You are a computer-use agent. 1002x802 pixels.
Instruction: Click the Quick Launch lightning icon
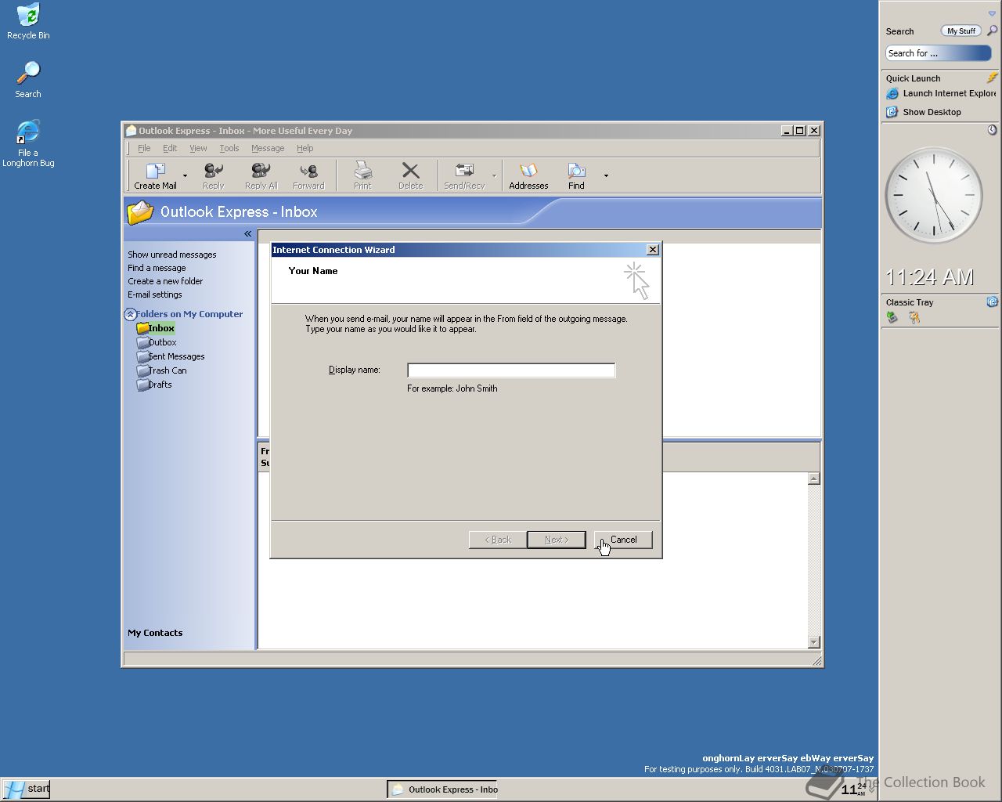[992, 78]
